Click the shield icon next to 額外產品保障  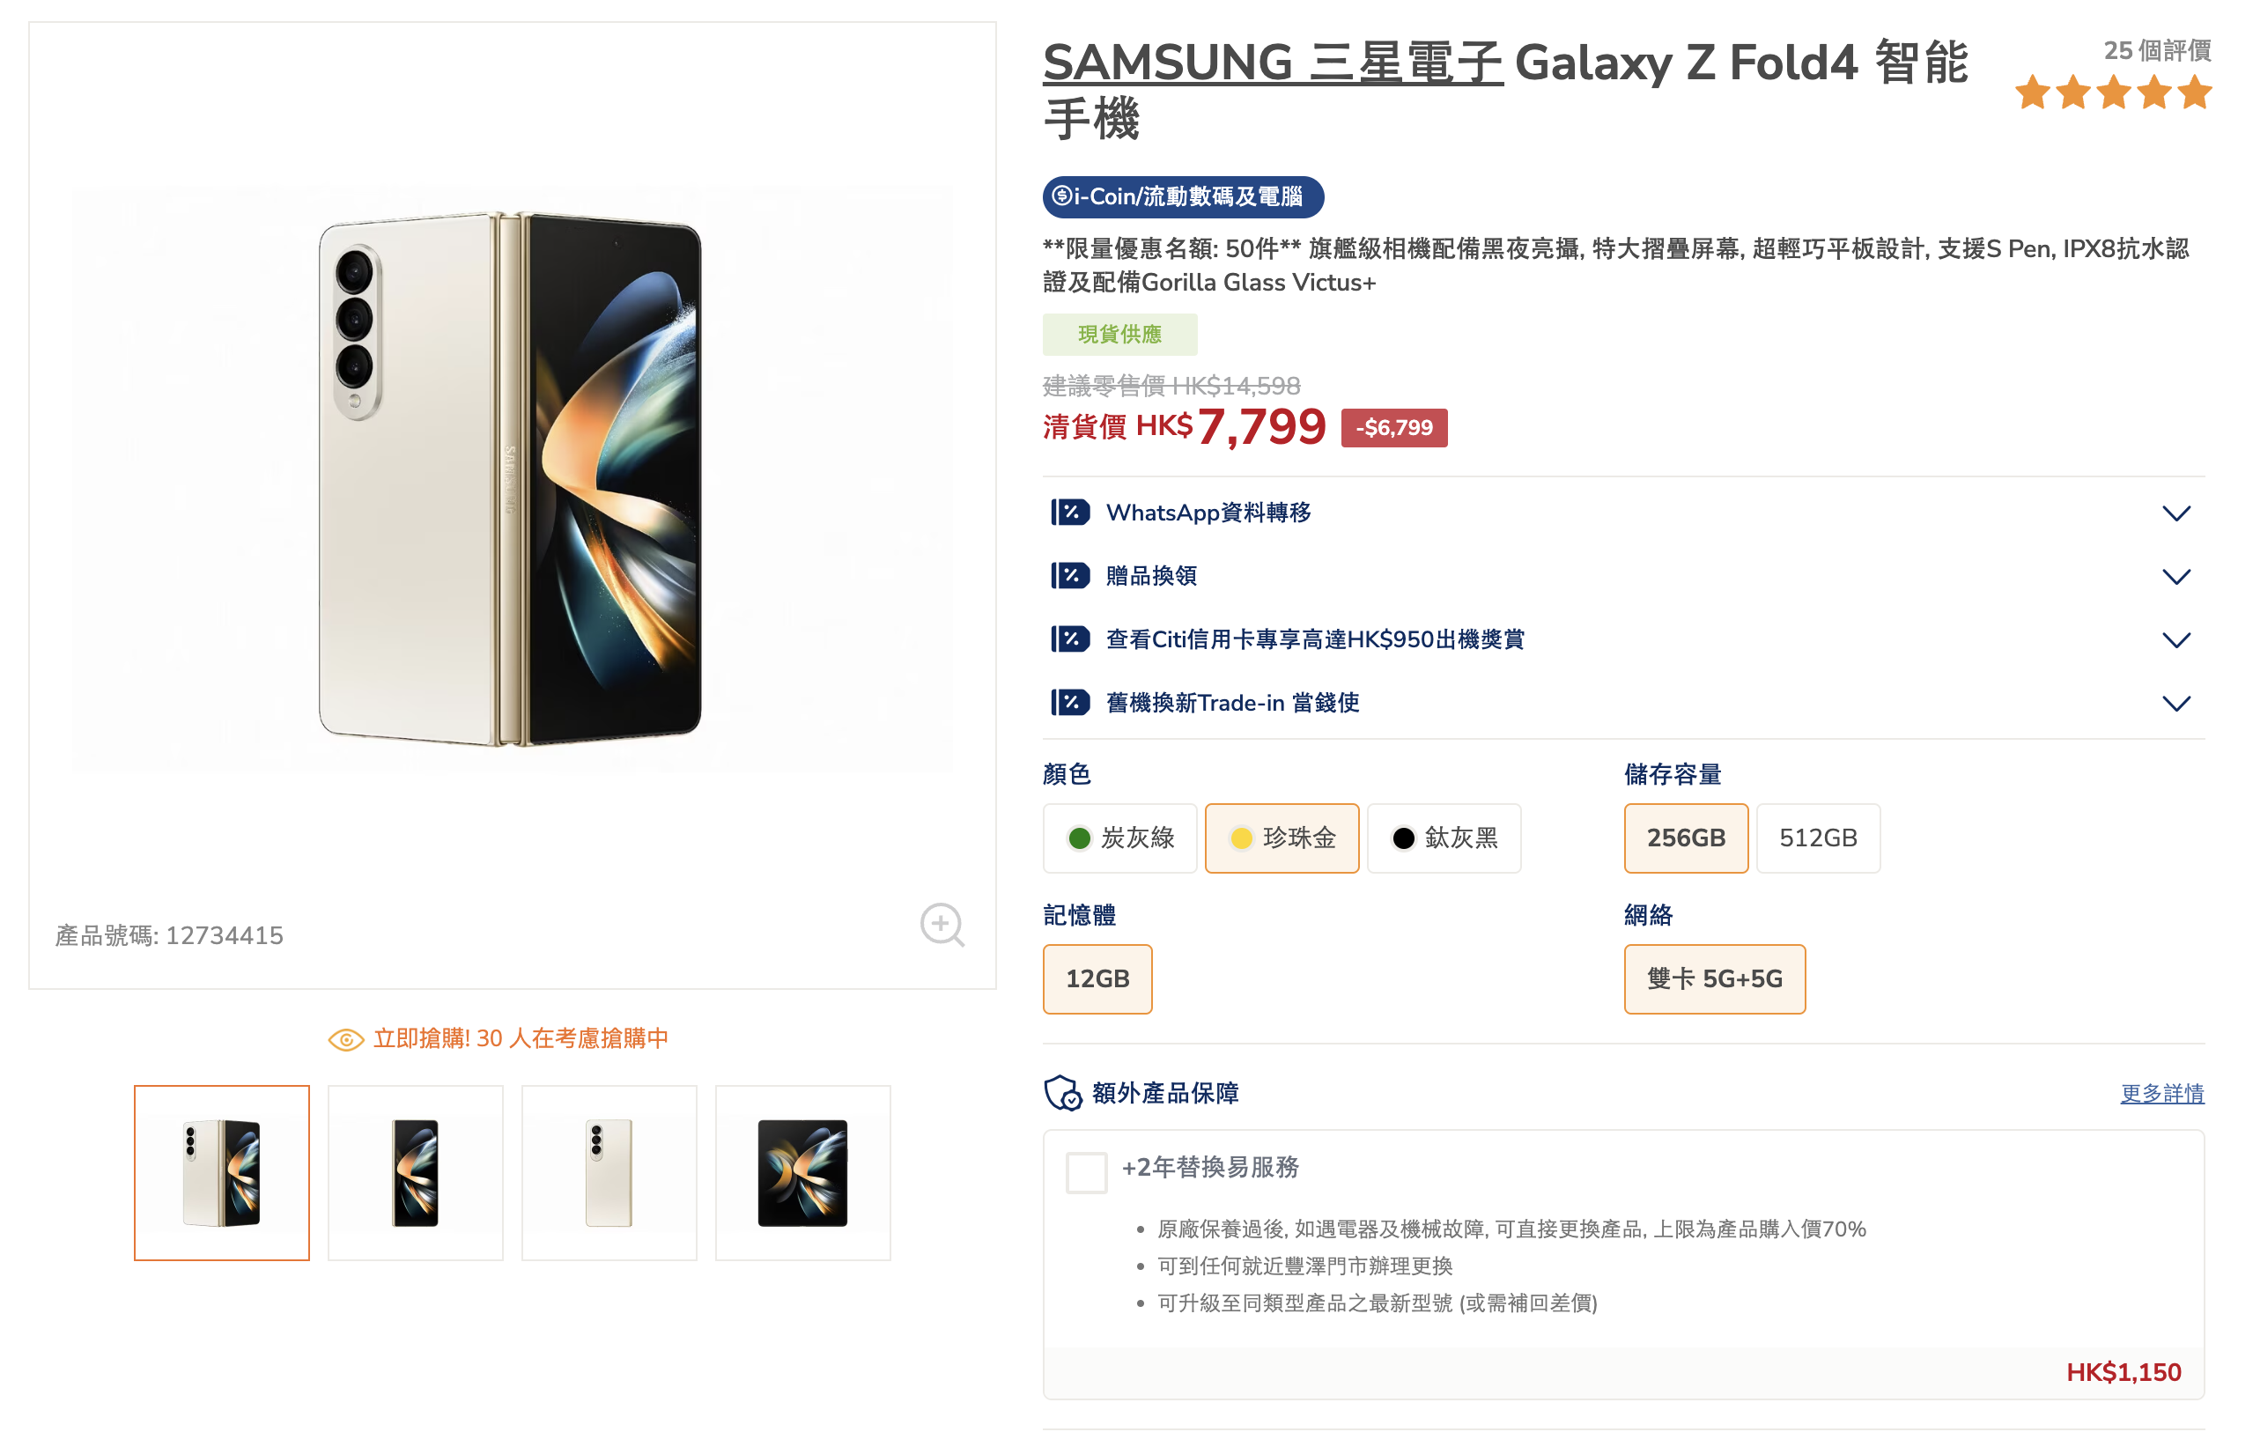click(x=1063, y=1092)
